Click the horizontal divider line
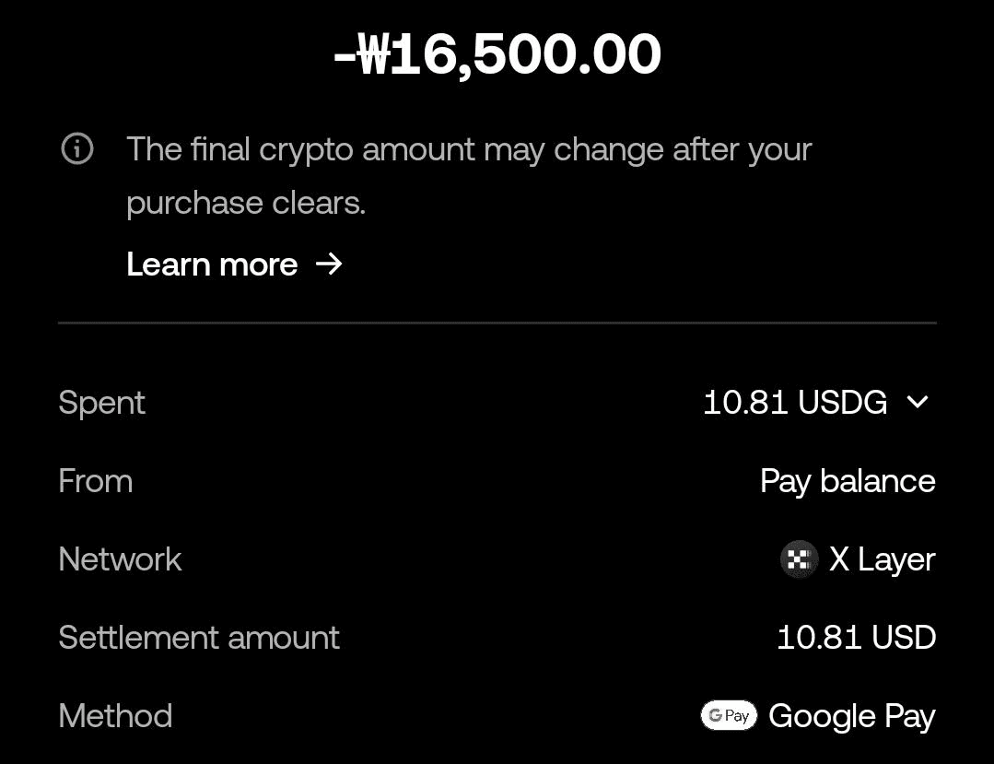This screenshot has height=764, width=994. [x=497, y=323]
